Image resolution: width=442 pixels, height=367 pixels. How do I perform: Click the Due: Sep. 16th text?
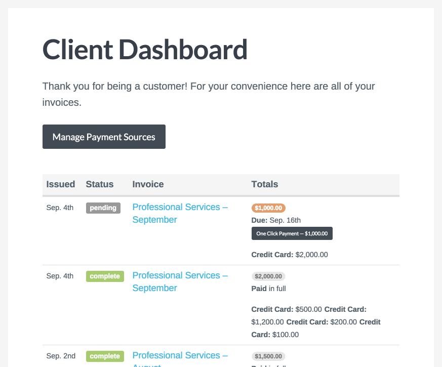coord(276,220)
